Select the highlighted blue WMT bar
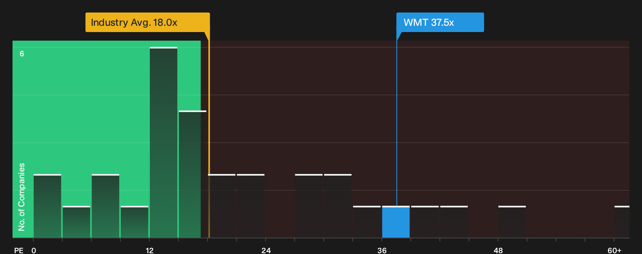 click(396, 222)
